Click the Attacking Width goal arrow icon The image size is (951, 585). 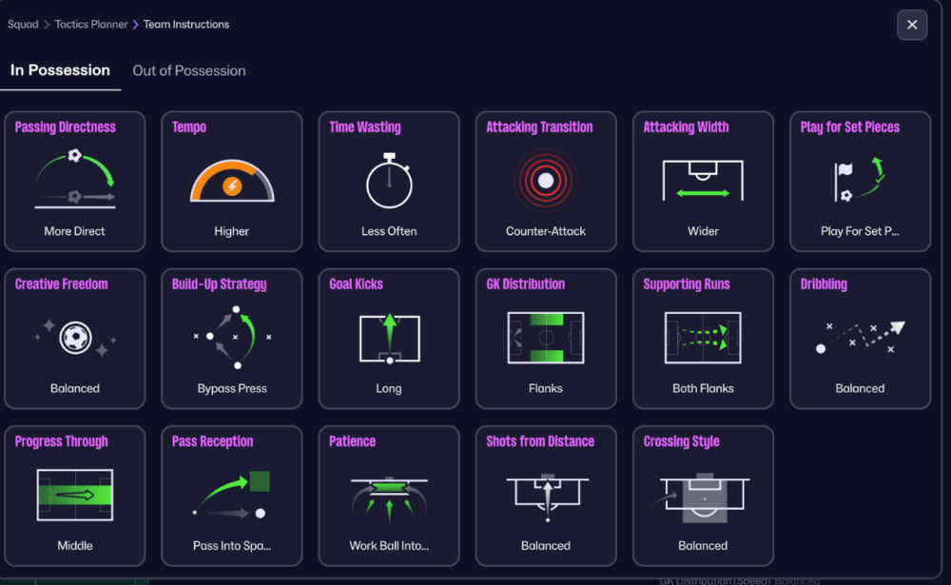[703, 180]
